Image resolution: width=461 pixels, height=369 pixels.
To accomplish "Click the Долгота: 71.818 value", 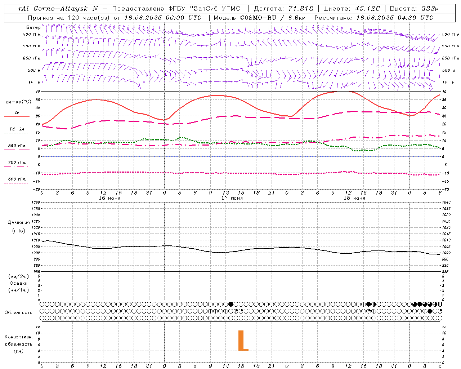I will 284,9.
